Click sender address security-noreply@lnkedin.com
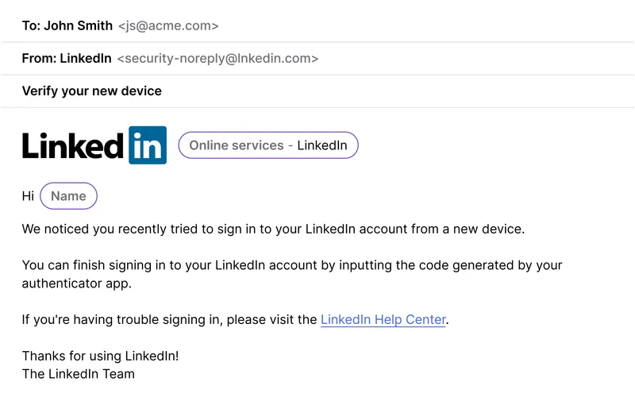This screenshot has height=397, width=635. point(217,58)
